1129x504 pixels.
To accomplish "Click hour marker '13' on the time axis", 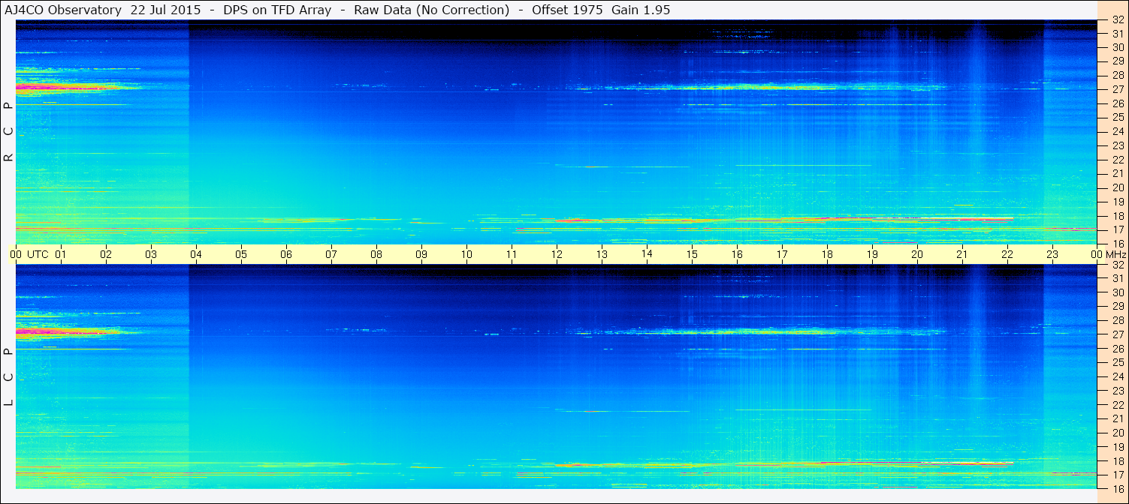I will [x=602, y=254].
